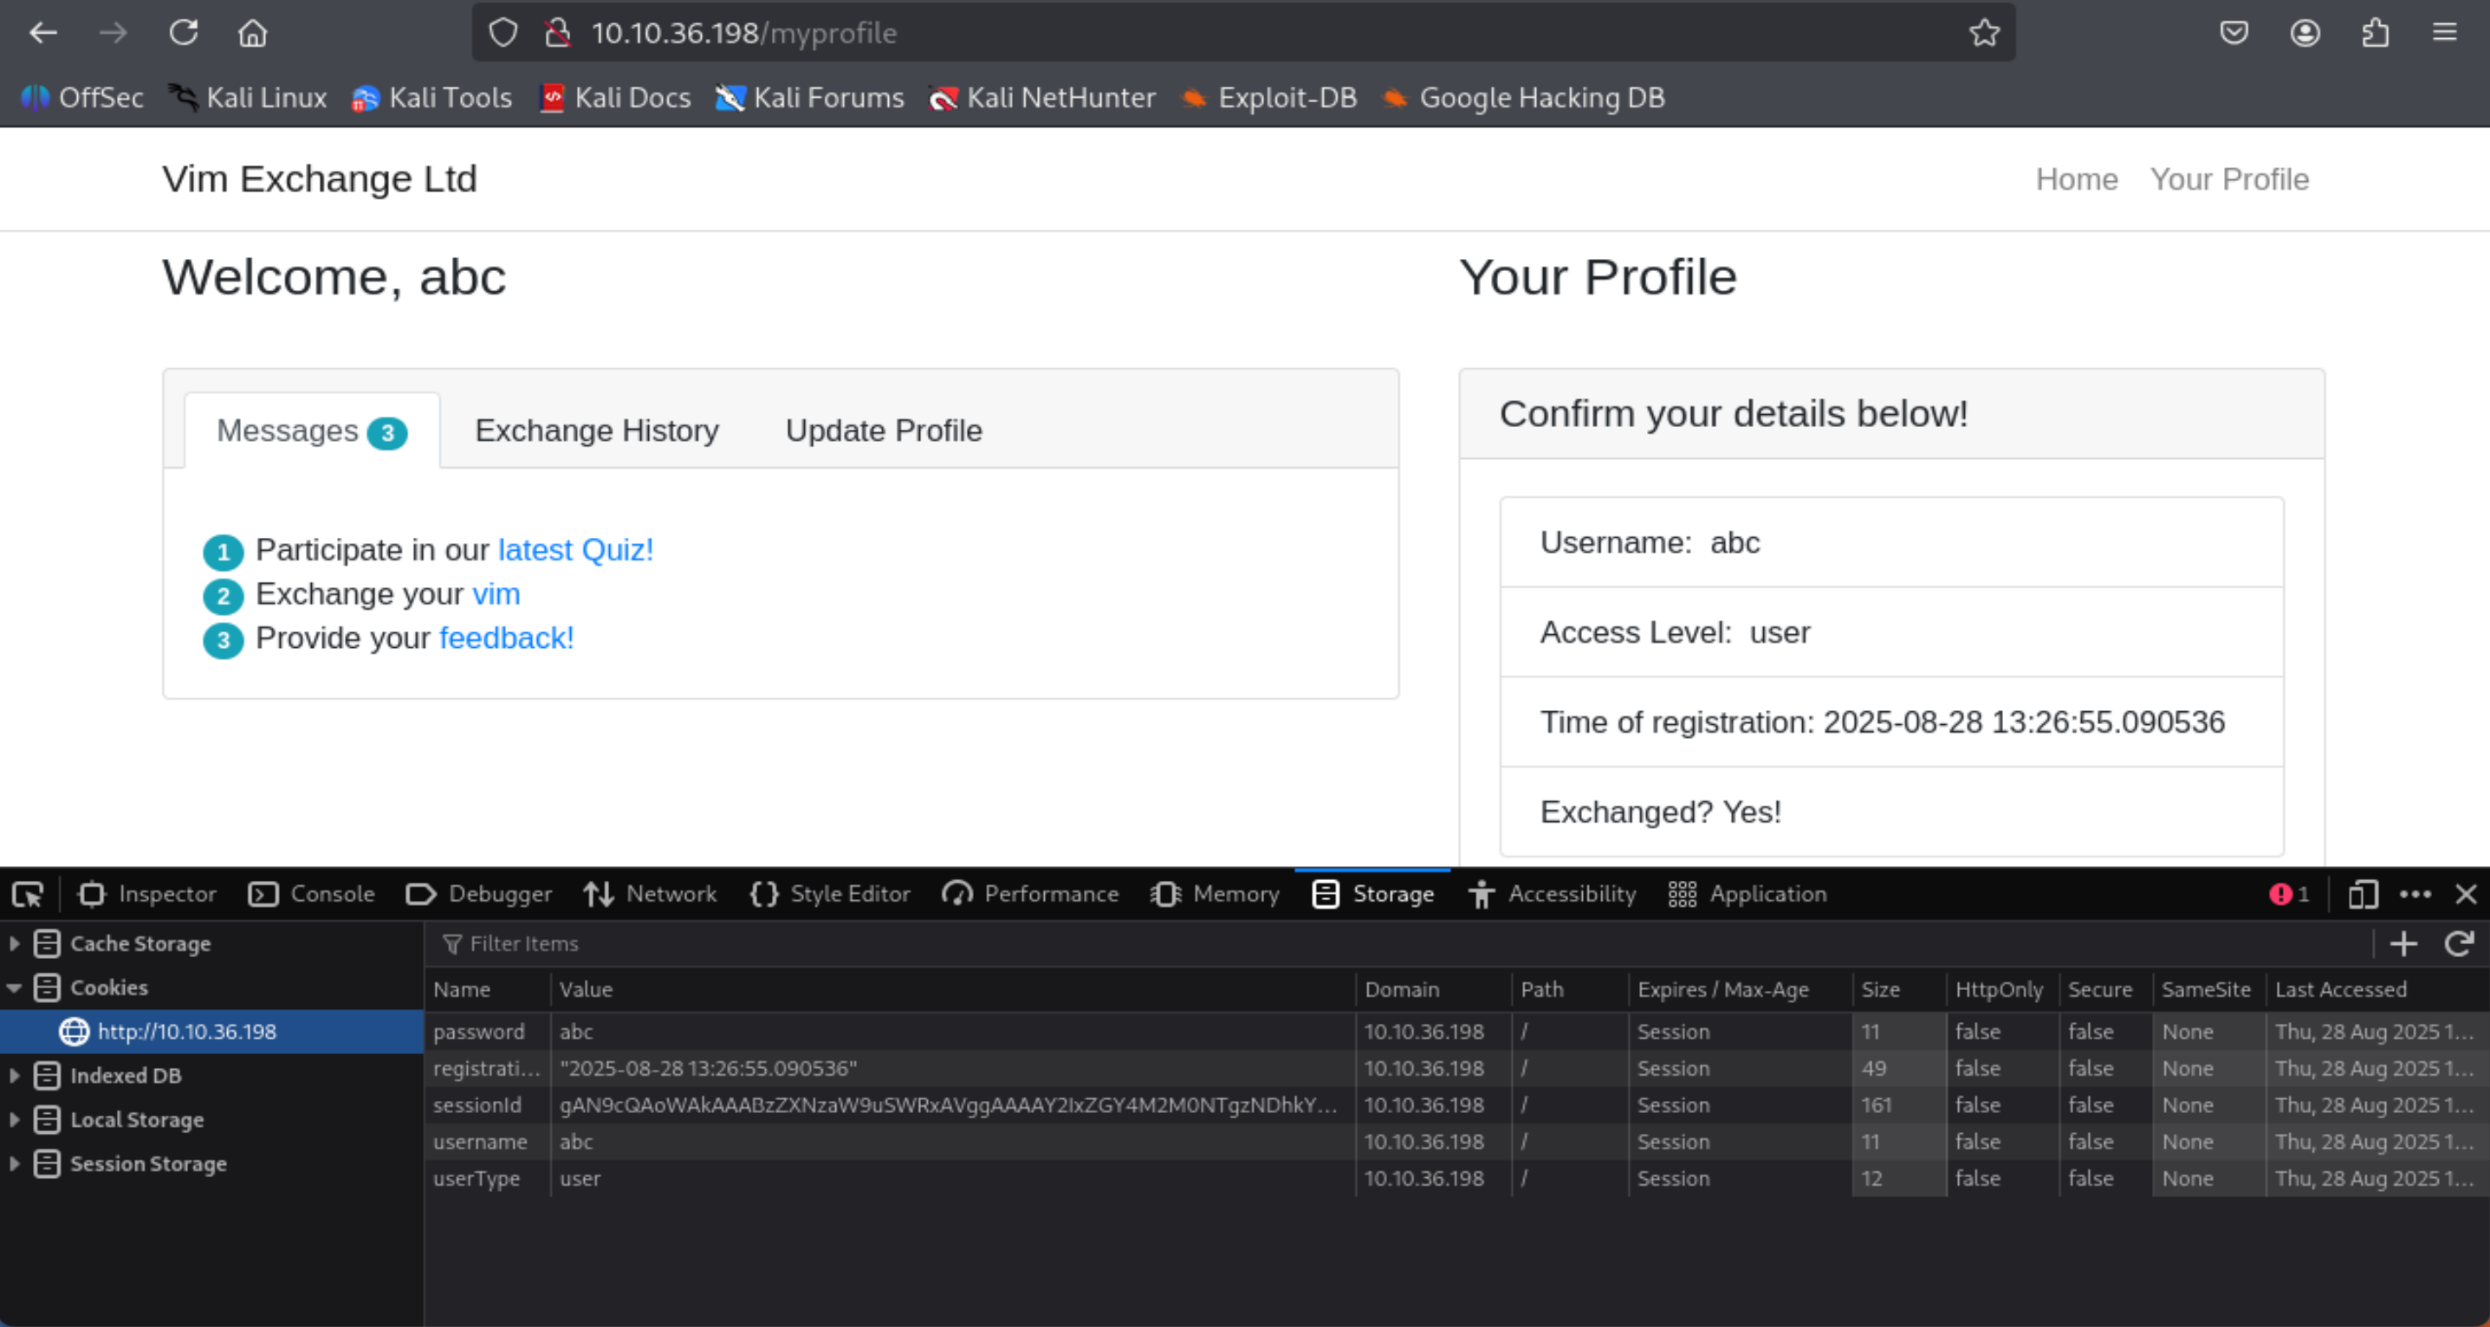This screenshot has height=1327, width=2490.
Task: Click the browser reload page icon
Action: click(184, 33)
